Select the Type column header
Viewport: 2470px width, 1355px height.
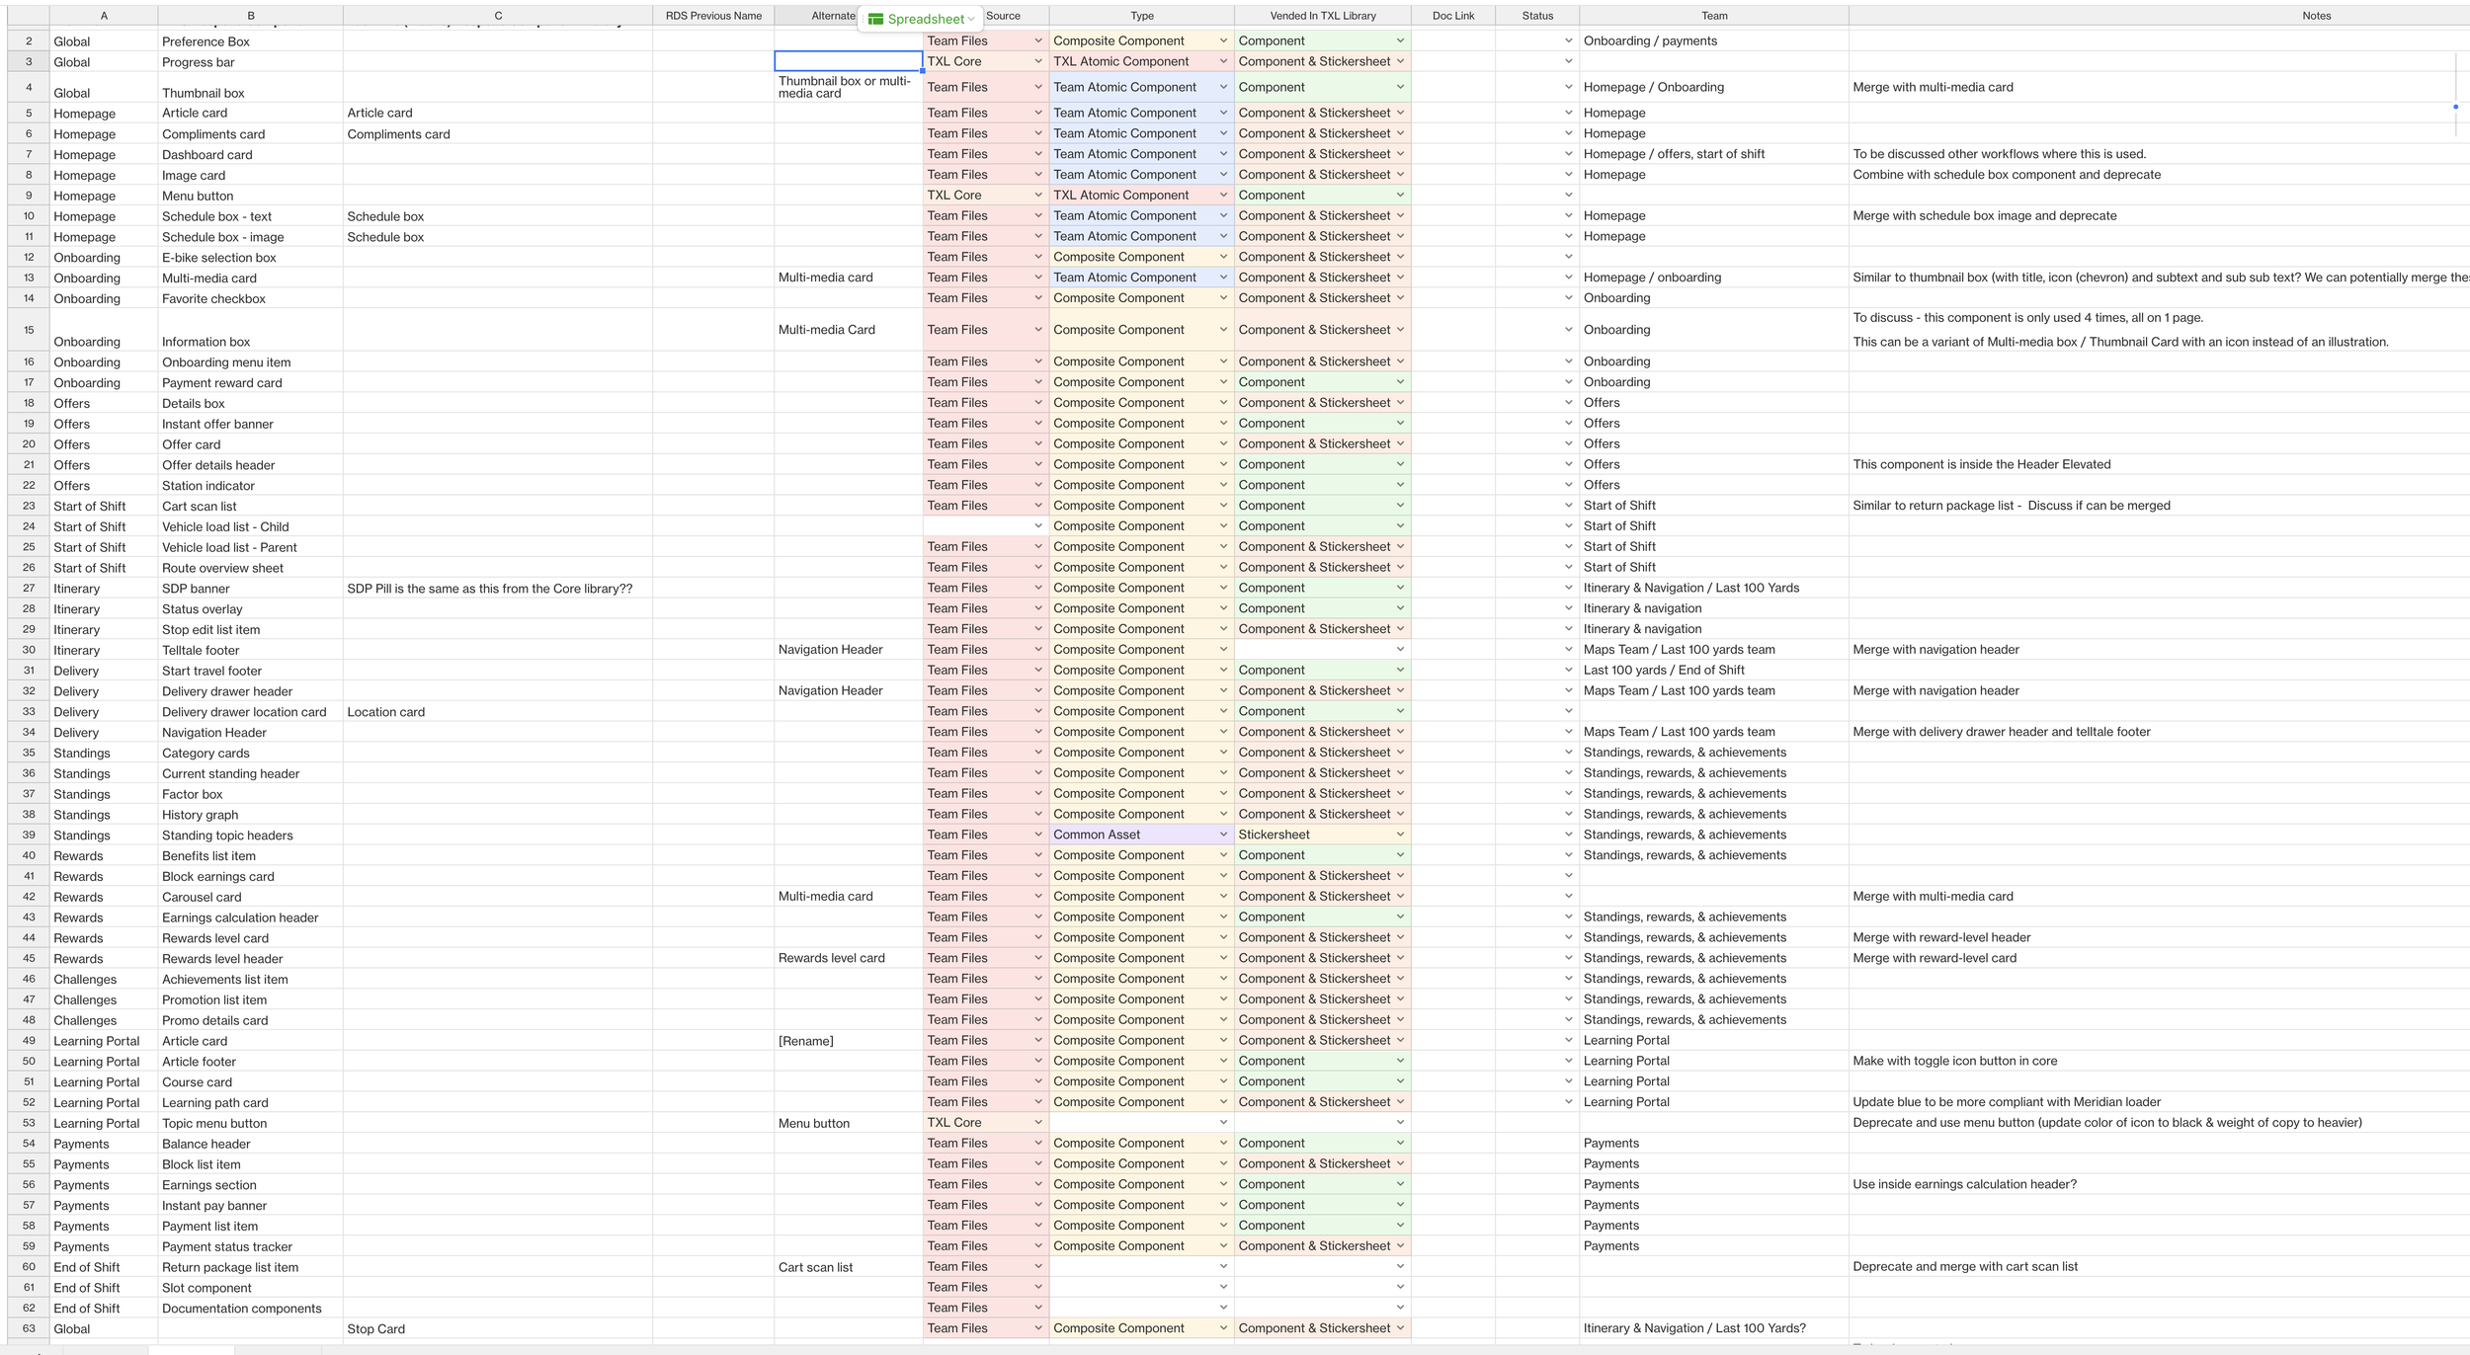(1142, 16)
